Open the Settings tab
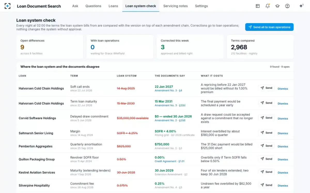The width and height of the screenshot is (310, 193). pyautogui.click(x=201, y=6)
